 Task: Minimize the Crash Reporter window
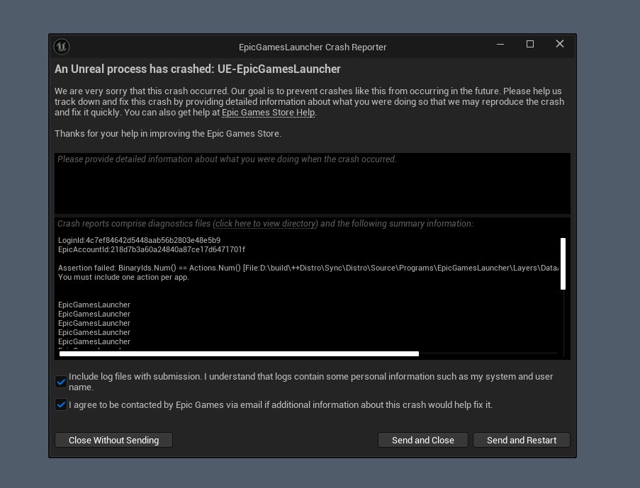[x=500, y=44]
